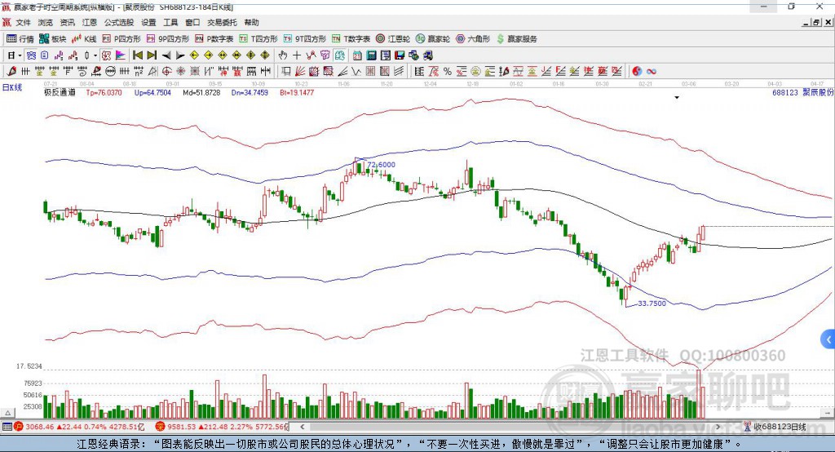This screenshot has width=835, height=452.
Task: Switch to the K线 chart view
Action: [x=85, y=38]
